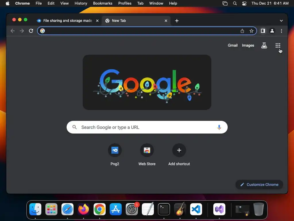This screenshot has width=294, height=221.
Task: Open App Store from the Dock
Action: click(x=116, y=209)
